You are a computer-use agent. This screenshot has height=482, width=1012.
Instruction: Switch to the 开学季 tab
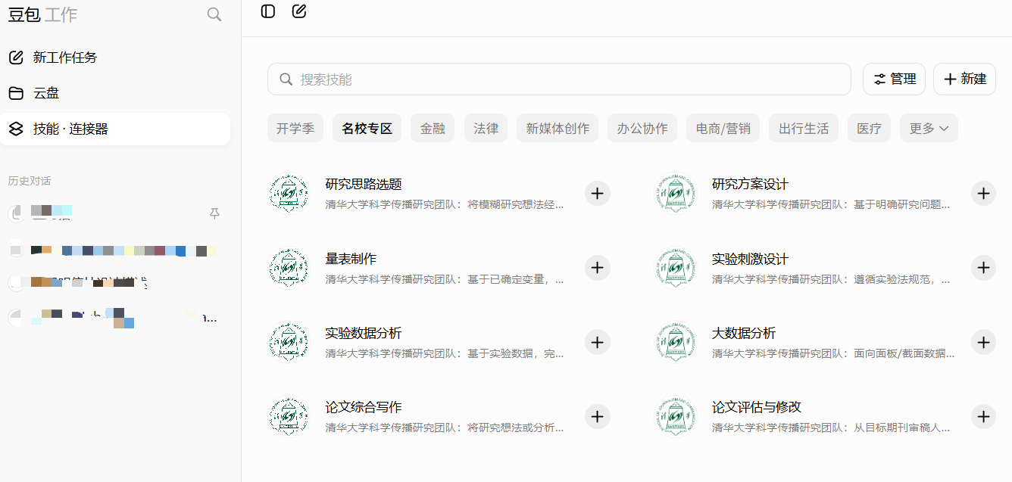pyautogui.click(x=295, y=129)
